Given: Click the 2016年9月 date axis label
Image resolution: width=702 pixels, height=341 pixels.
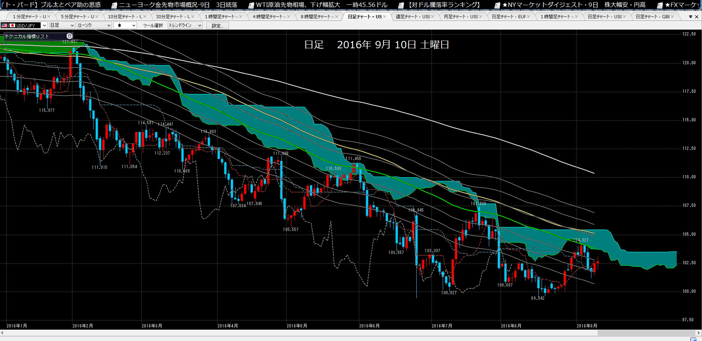Looking at the screenshot, I should pyautogui.click(x=587, y=326).
